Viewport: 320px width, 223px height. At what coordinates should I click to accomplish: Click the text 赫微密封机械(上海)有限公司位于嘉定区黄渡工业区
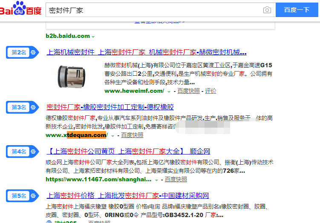[168, 65]
